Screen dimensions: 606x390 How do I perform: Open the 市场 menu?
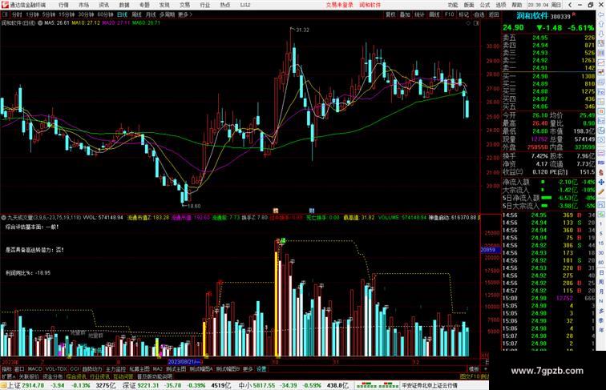(83, 5)
